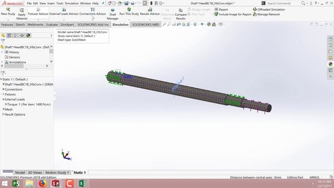Open the Insert menu
This screenshot has height=188, width=334.
(x=51, y=4)
